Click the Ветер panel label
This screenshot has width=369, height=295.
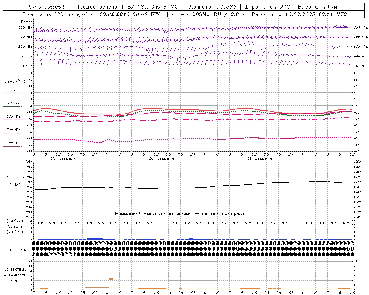click(27, 22)
